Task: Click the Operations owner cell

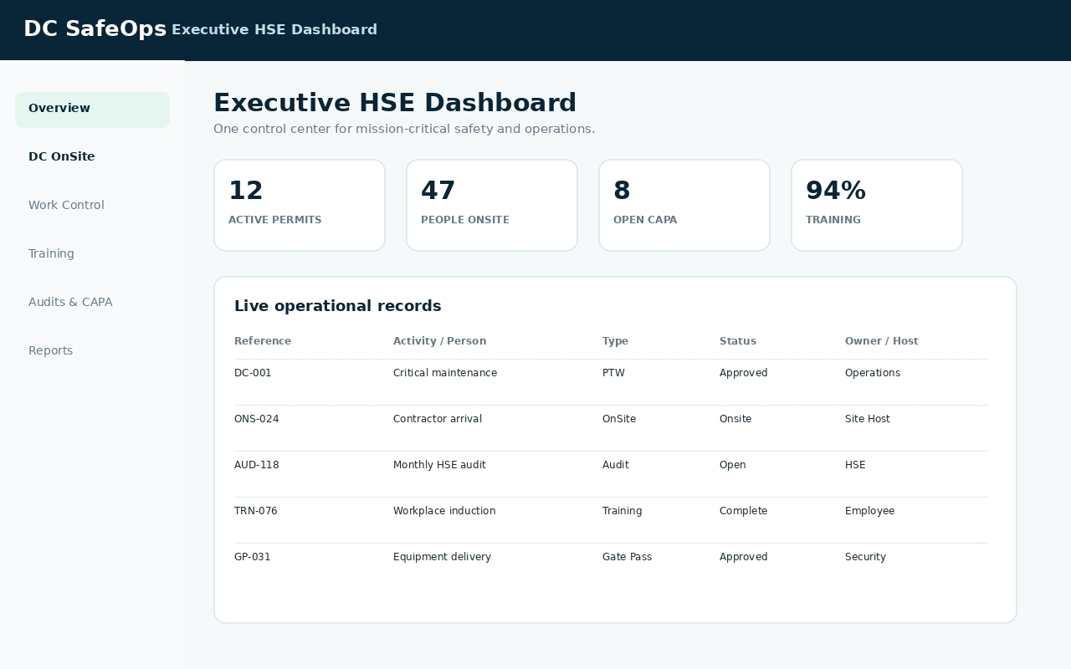Action: tap(873, 373)
